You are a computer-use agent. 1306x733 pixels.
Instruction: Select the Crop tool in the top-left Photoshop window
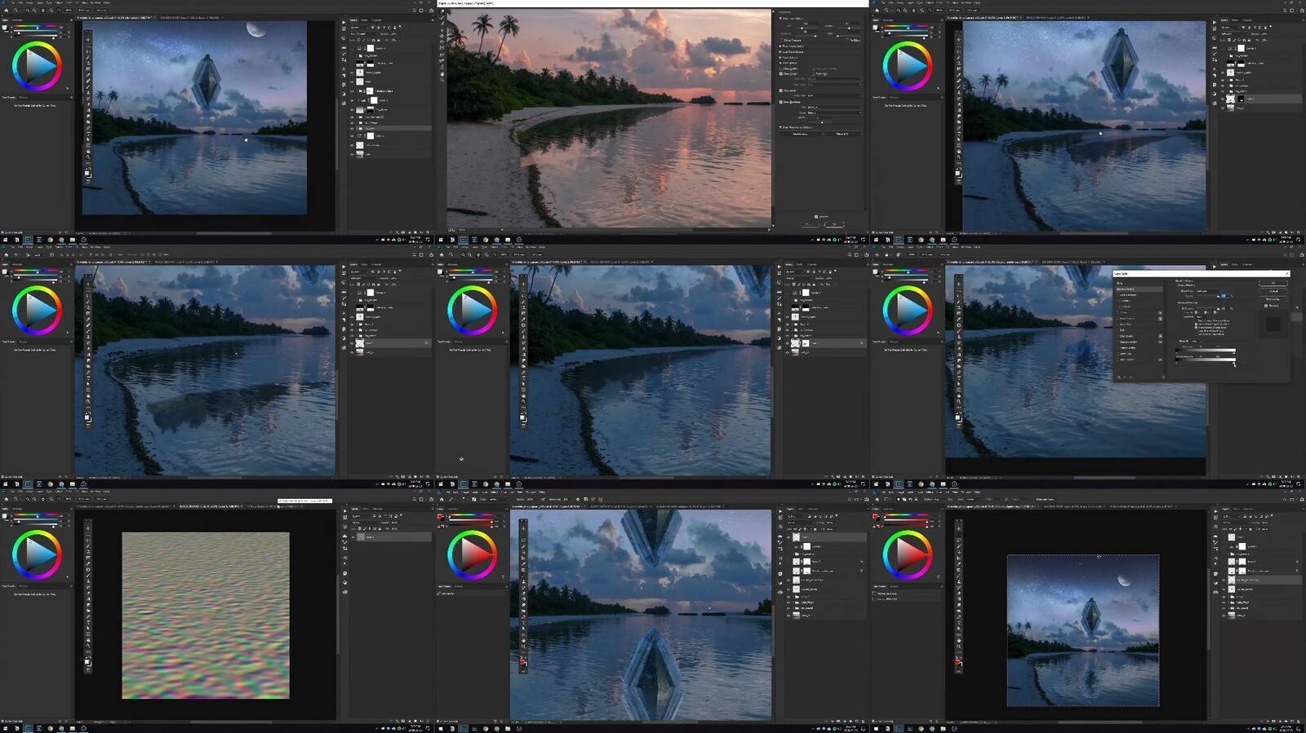point(88,62)
